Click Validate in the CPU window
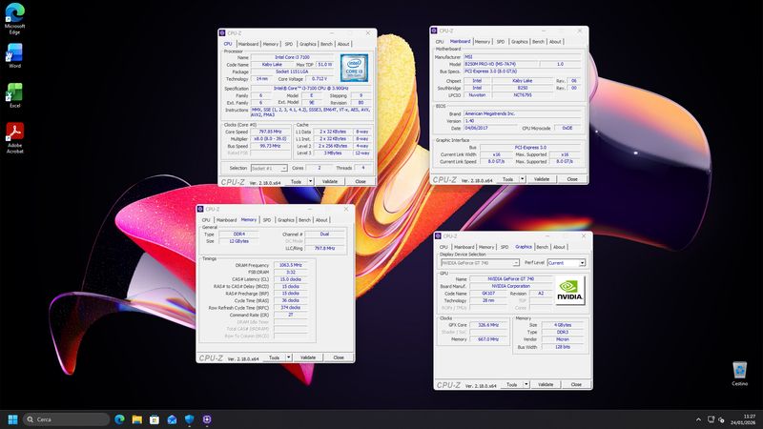The height and width of the screenshot is (429, 763). [329, 181]
